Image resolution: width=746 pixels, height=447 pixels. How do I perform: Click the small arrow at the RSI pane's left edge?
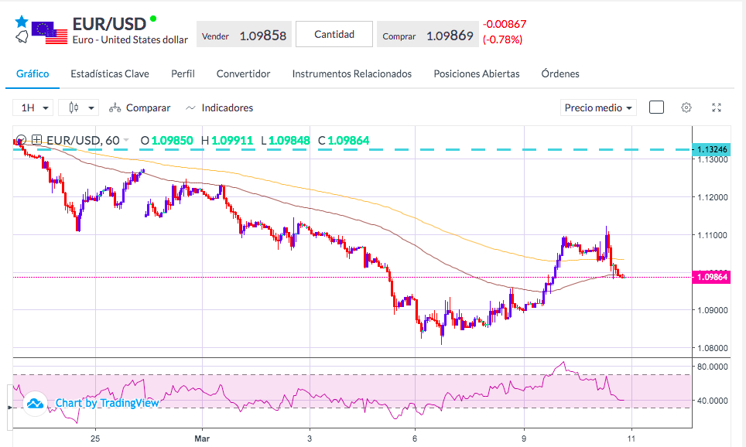point(10,408)
